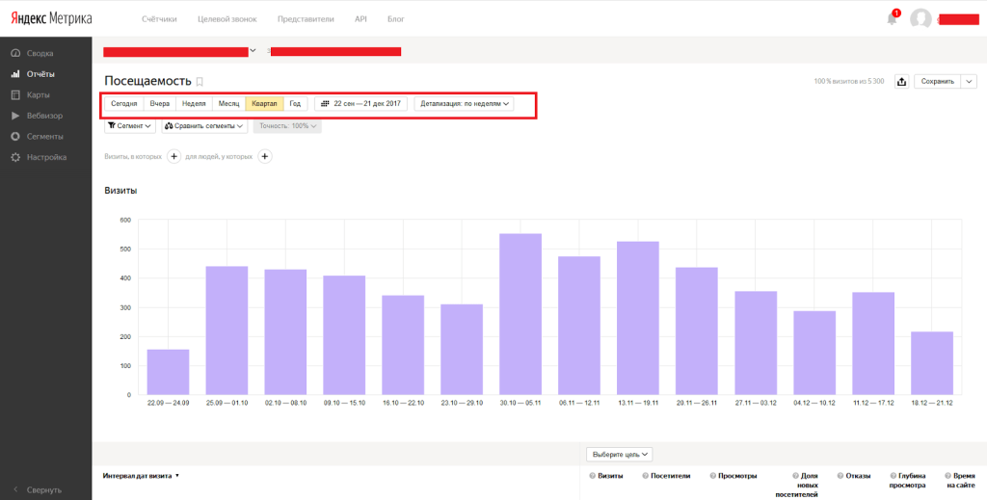Click the Сохранить button
Viewport: 987px width, 500px height.
pyautogui.click(x=937, y=82)
